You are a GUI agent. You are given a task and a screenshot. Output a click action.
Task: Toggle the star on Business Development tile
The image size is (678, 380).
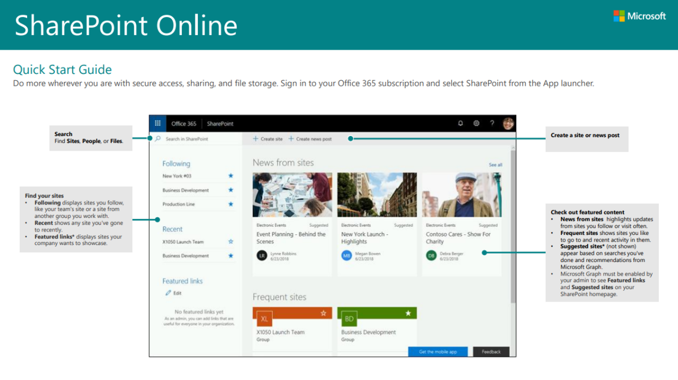(407, 312)
